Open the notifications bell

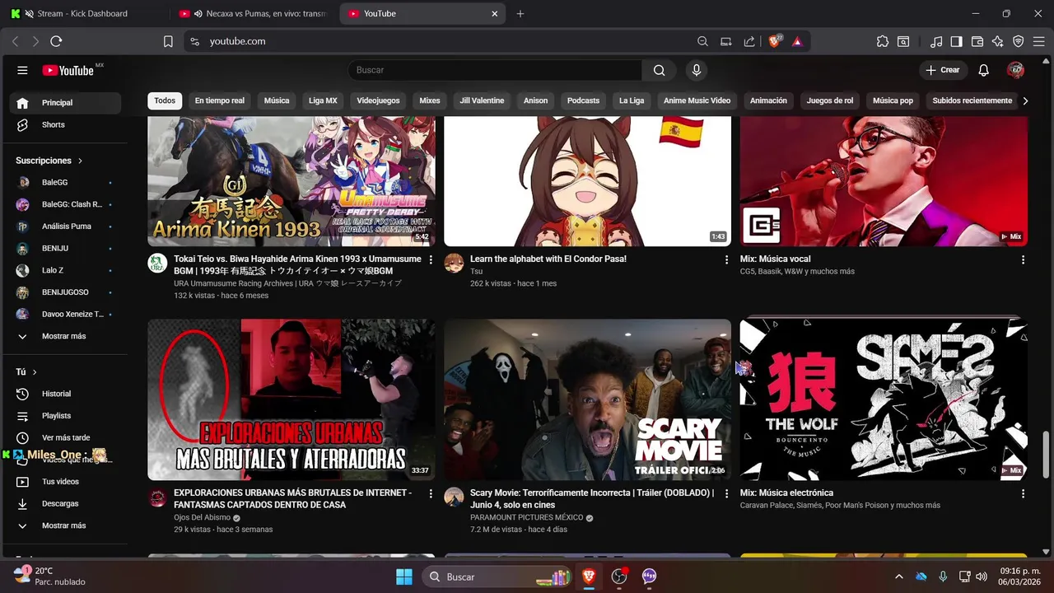point(983,71)
